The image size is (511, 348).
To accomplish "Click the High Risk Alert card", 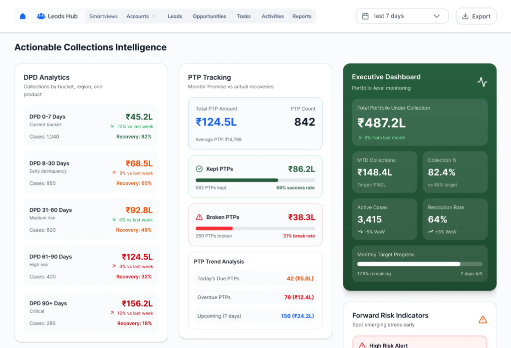I will [419, 342].
